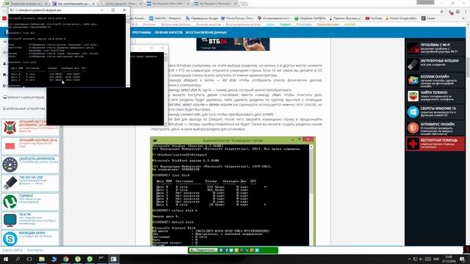This screenshot has height=264, width=470.
Task: Open Task View on the taskbar
Action: 29,259
